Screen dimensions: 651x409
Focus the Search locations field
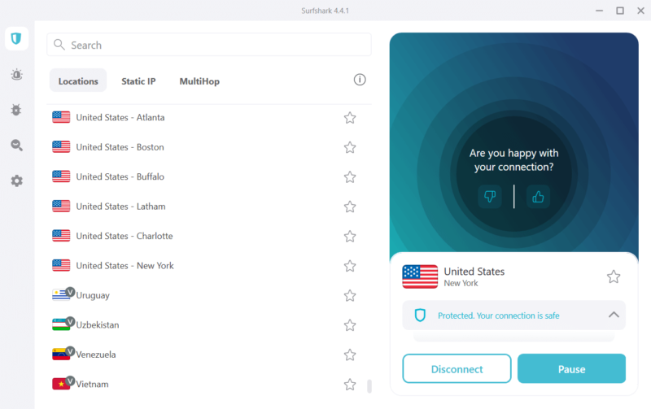click(209, 45)
